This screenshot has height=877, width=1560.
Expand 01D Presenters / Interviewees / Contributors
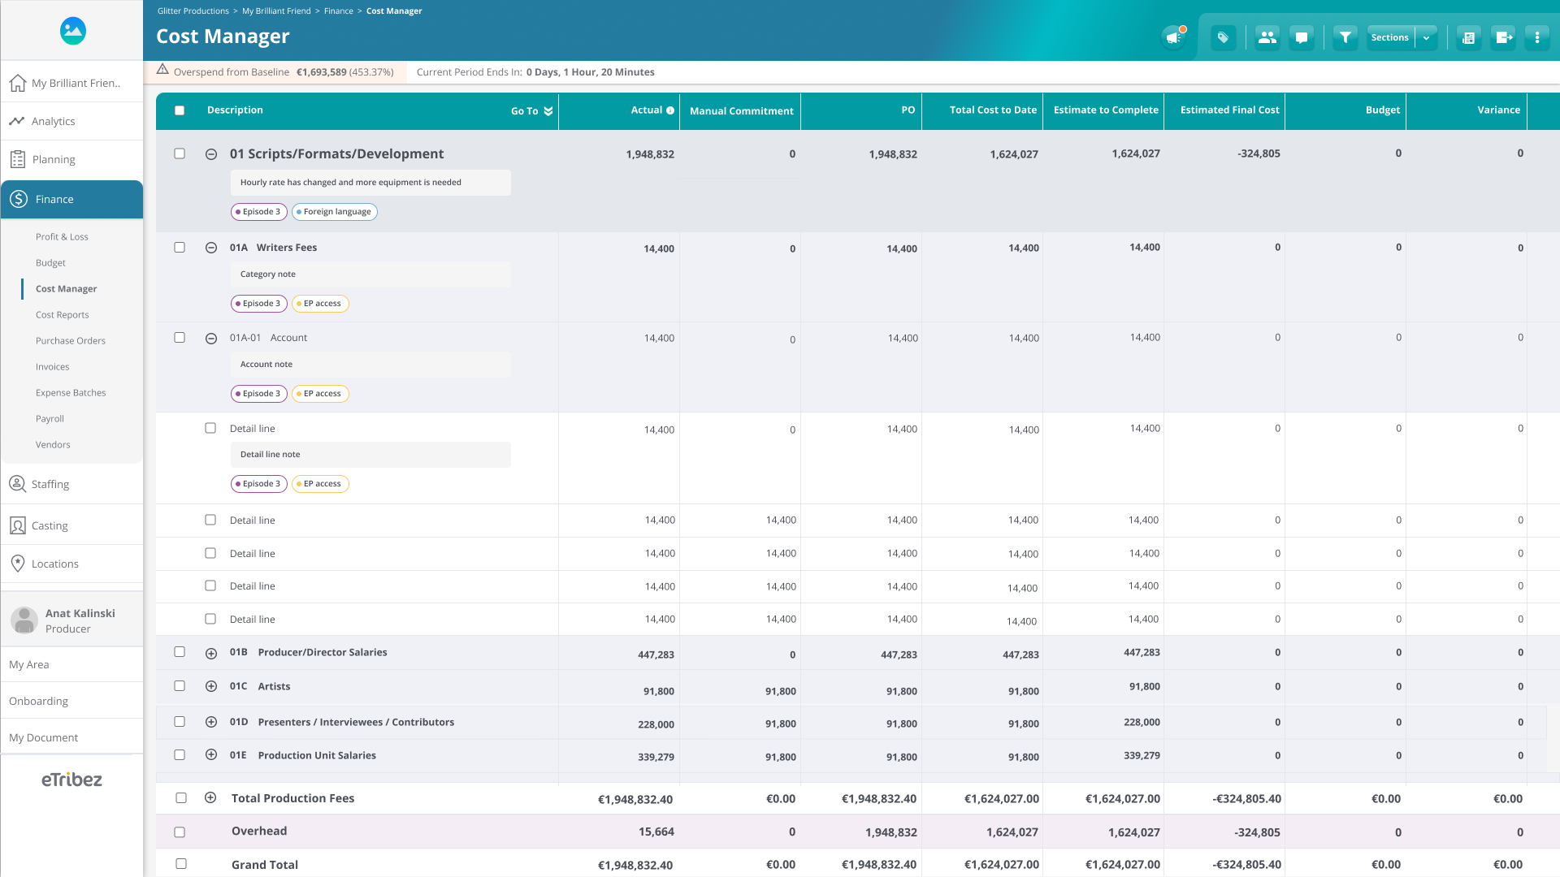(211, 722)
